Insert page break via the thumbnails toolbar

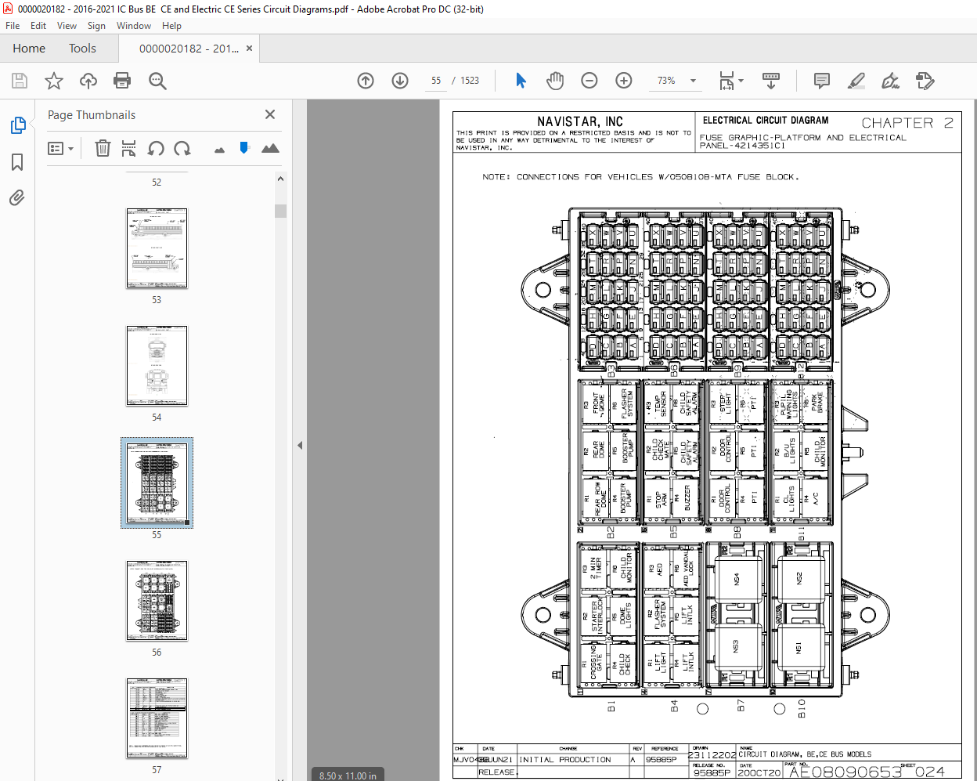click(129, 148)
